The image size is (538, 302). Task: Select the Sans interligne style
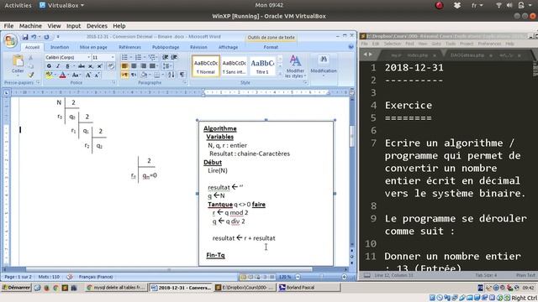(x=234, y=66)
